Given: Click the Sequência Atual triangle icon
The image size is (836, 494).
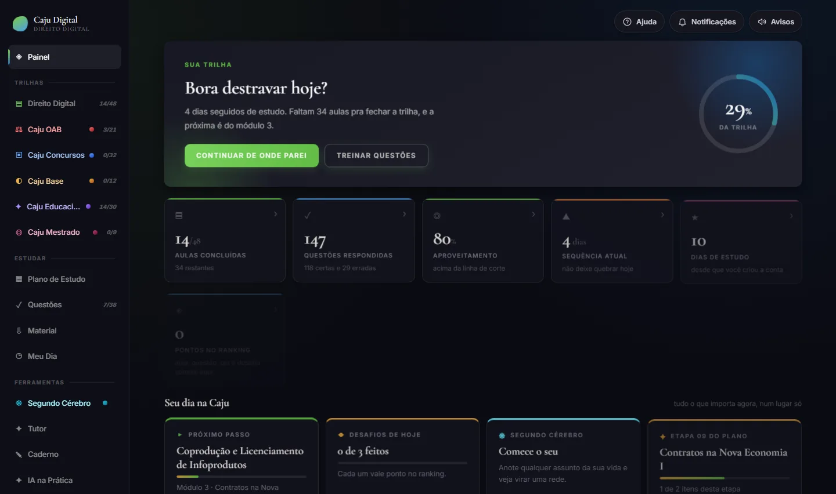Looking at the screenshot, I should point(566,216).
